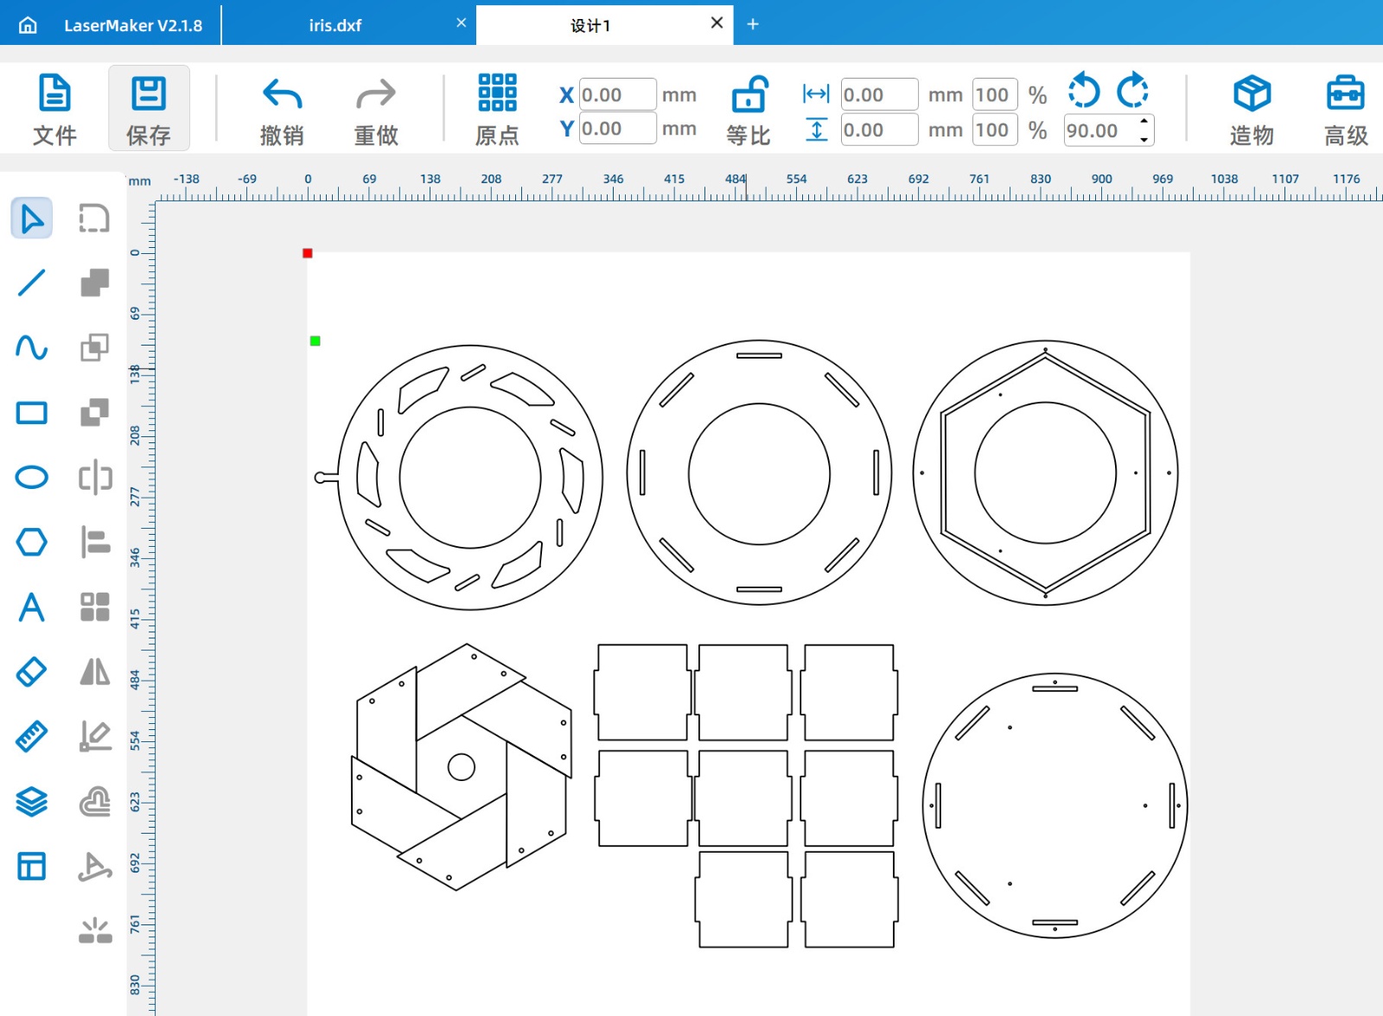Close the 设计1 tab
Viewport: 1383px width, 1016px height.
point(717,23)
